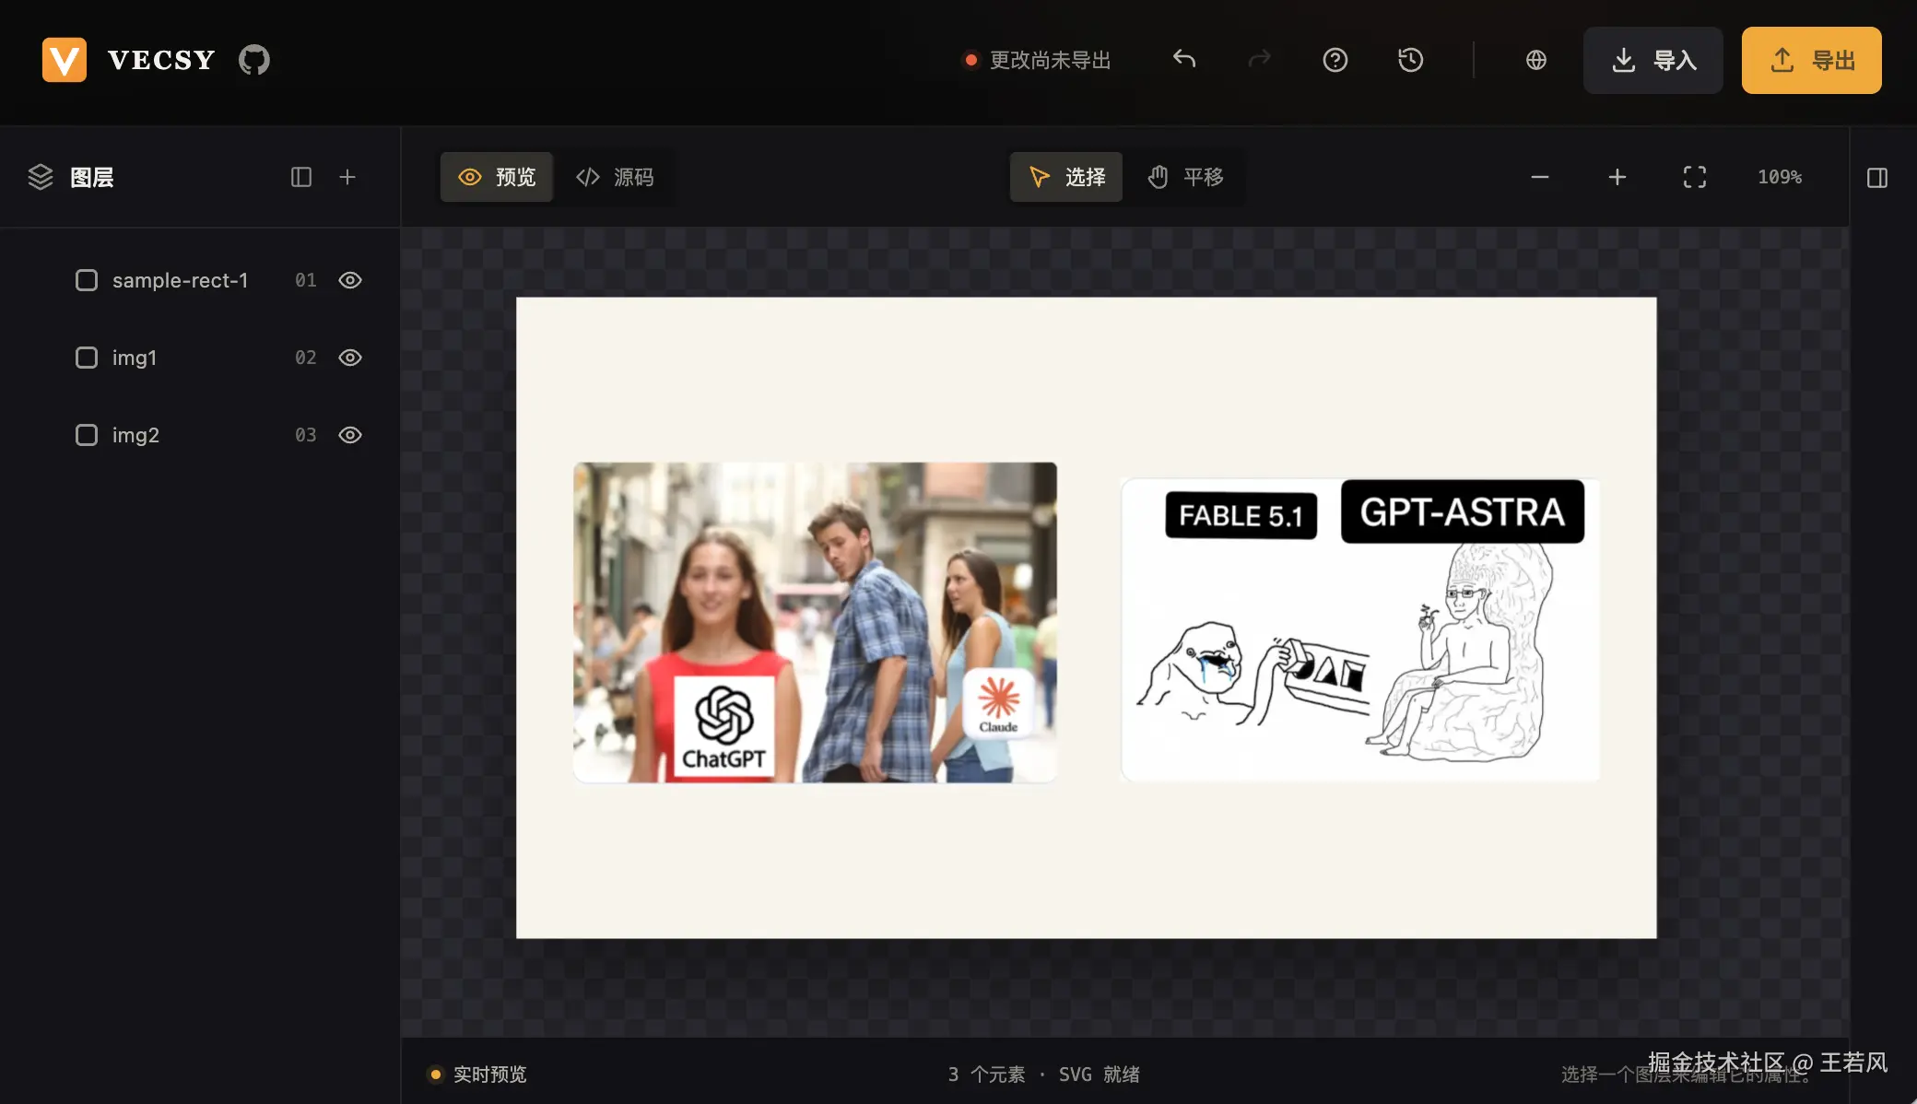
Task: Check the img2 layer checkbox
Action: (87, 435)
